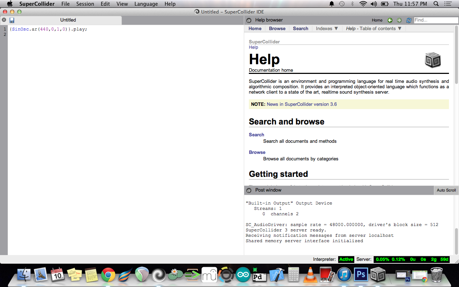
Task: Click the Browse link in the Help navigation bar
Action: (277, 29)
